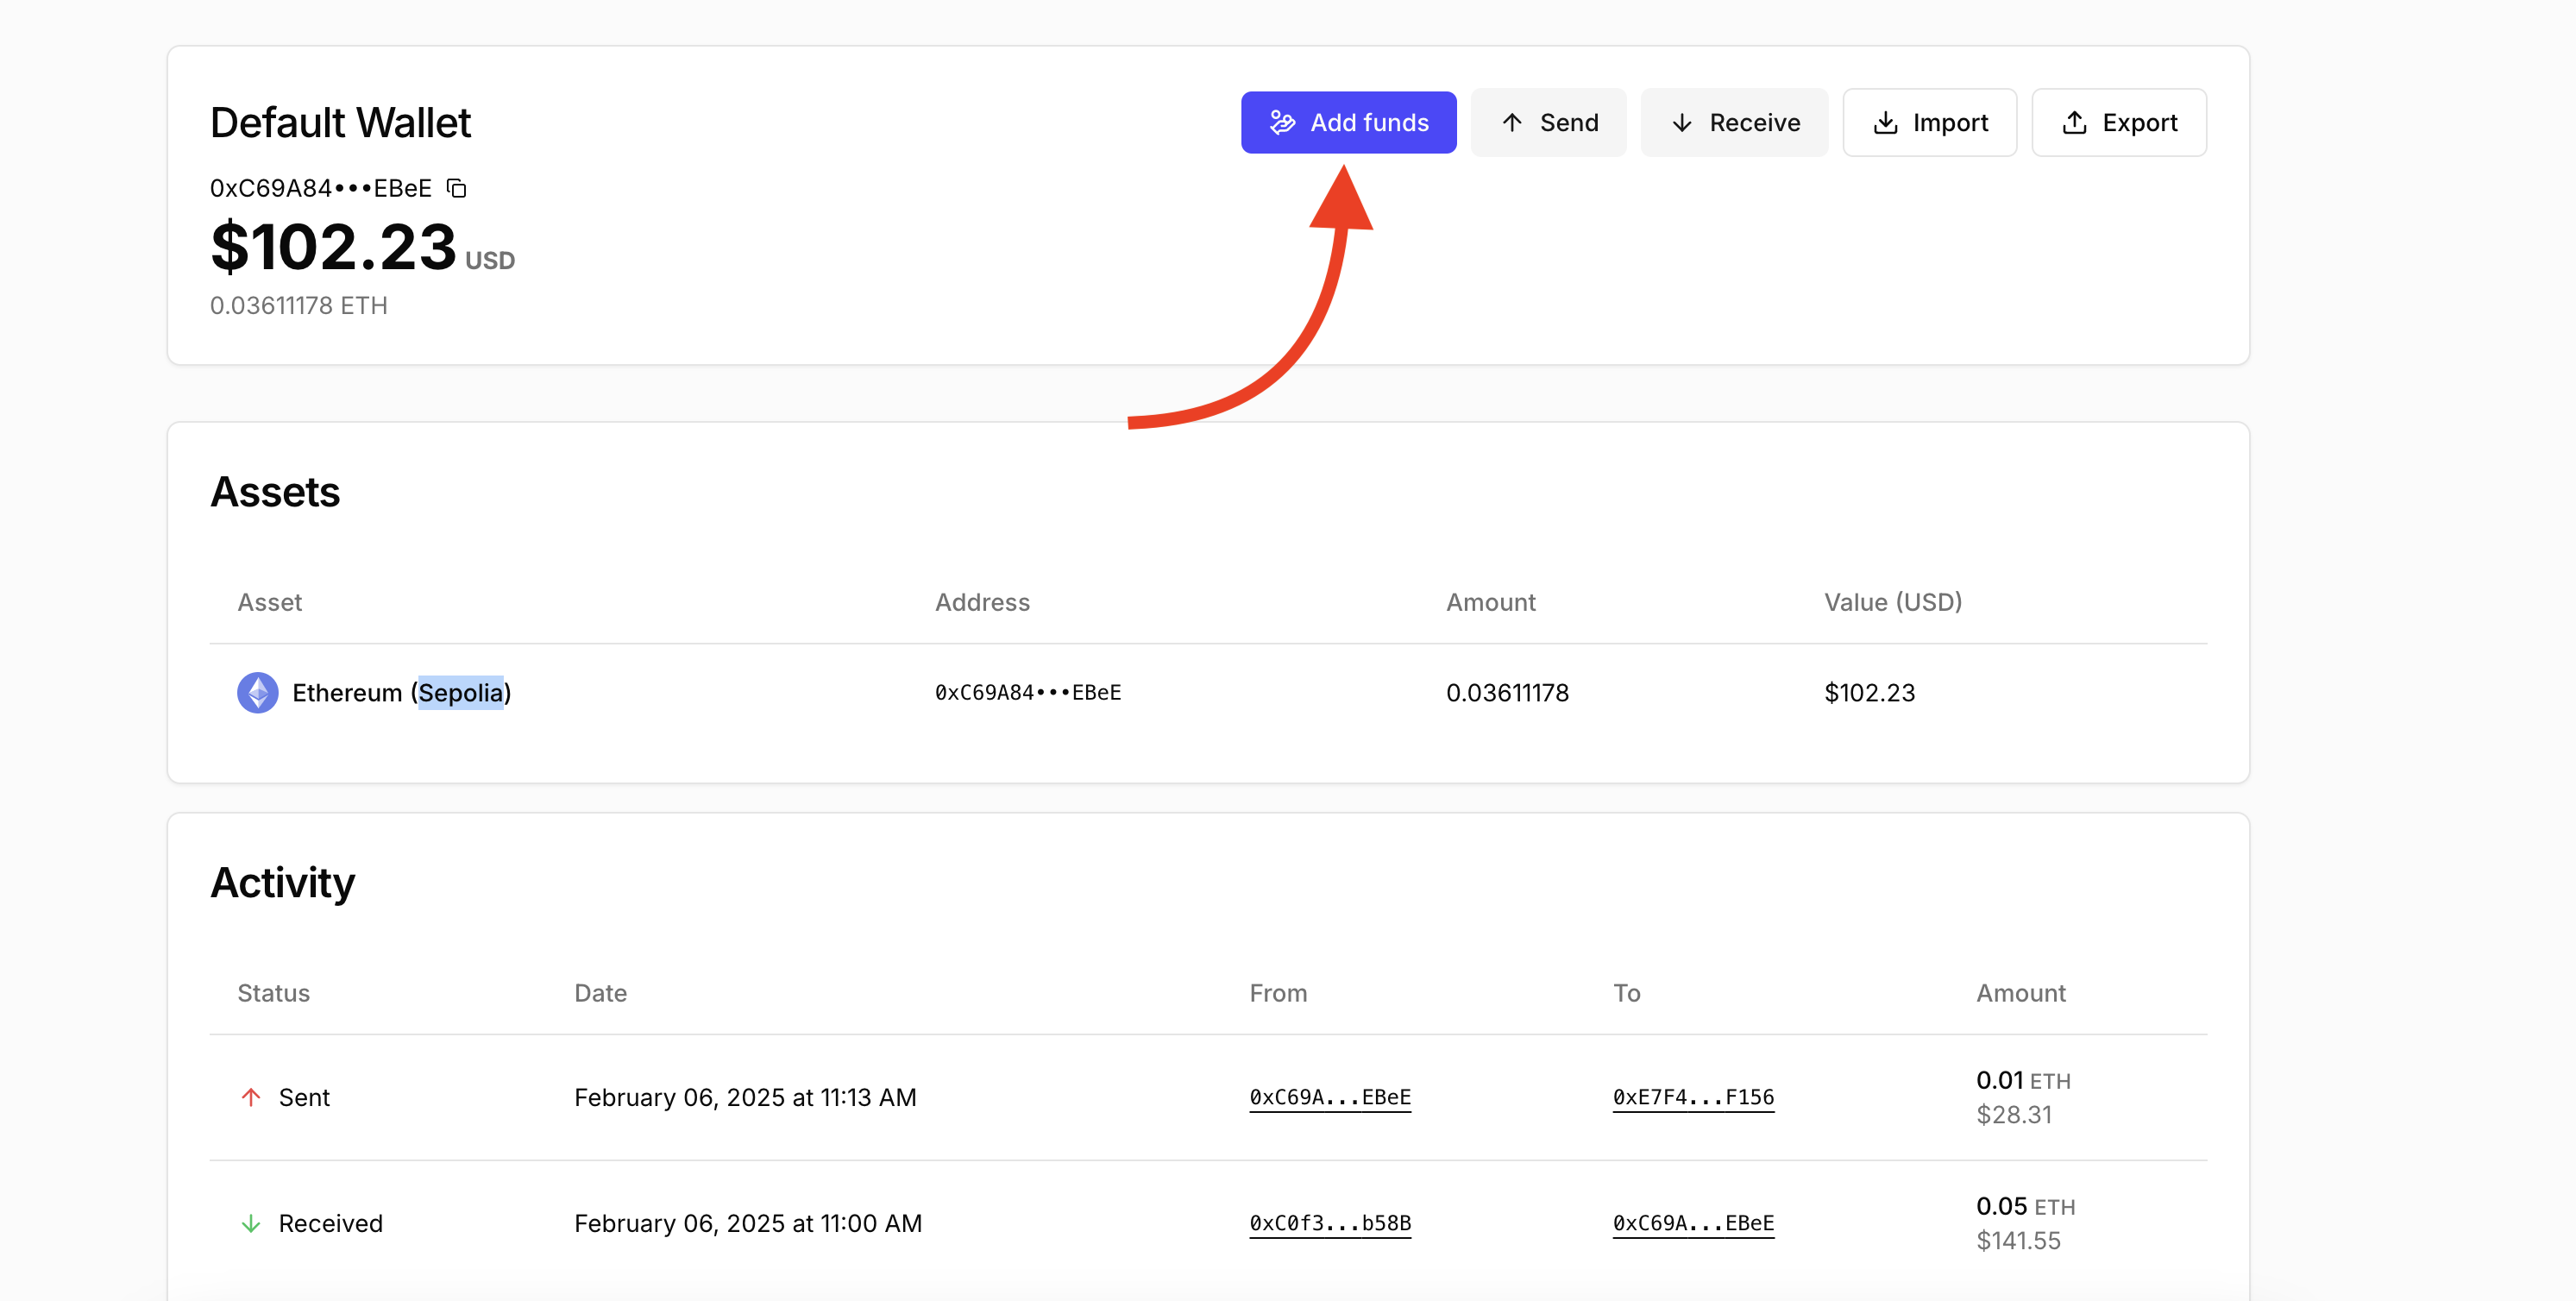Viewport: 2576px width, 1301px height.
Task: Click the Date column header
Action: click(x=600, y=993)
